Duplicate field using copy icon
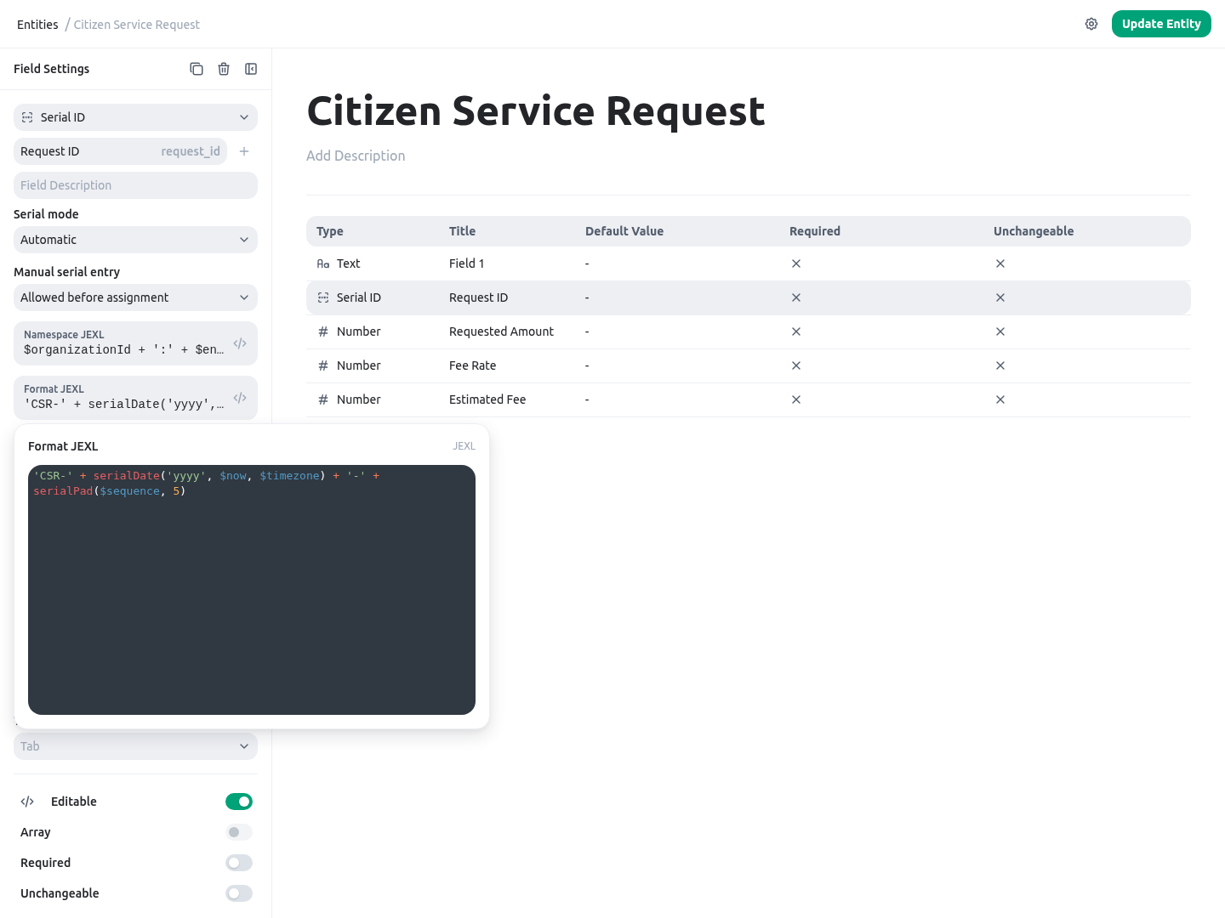This screenshot has height=918, width=1225. coord(197,69)
